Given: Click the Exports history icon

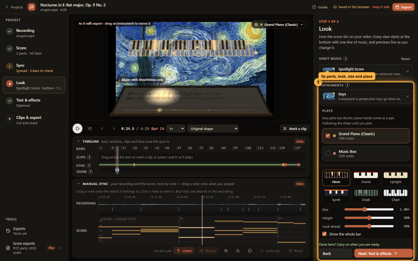Looking at the screenshot, I should point(8,231).
